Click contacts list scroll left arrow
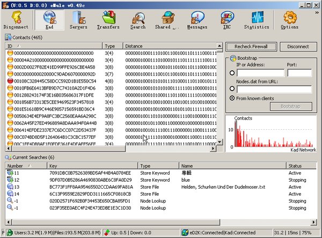Screen dimensions: 322x238 pos(8,148)
